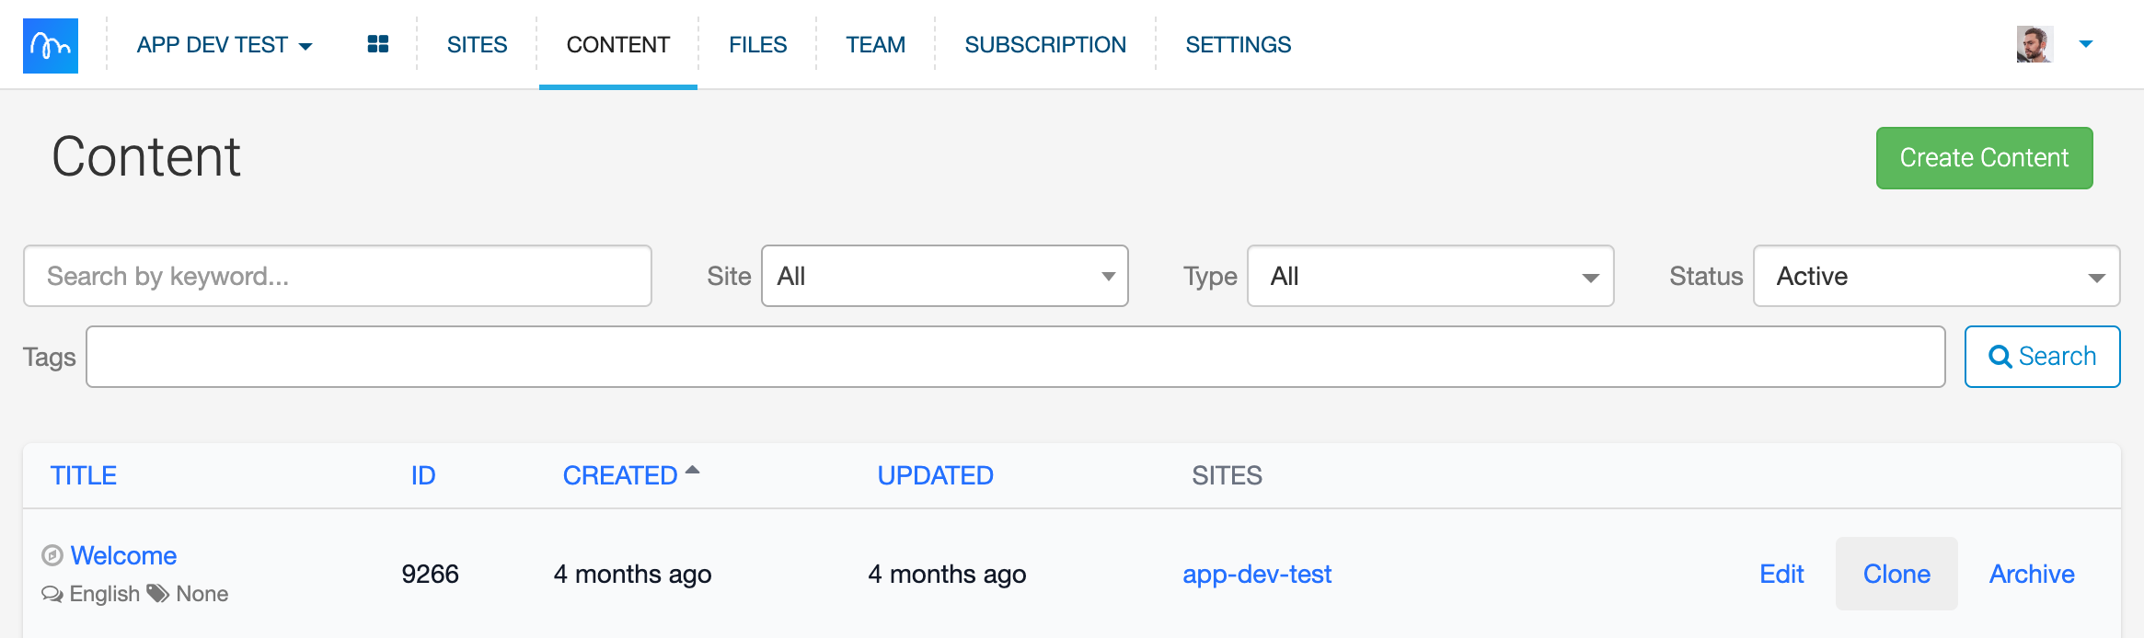
Task: Open the app-dev-test site link
Action: click(1256, 574)
